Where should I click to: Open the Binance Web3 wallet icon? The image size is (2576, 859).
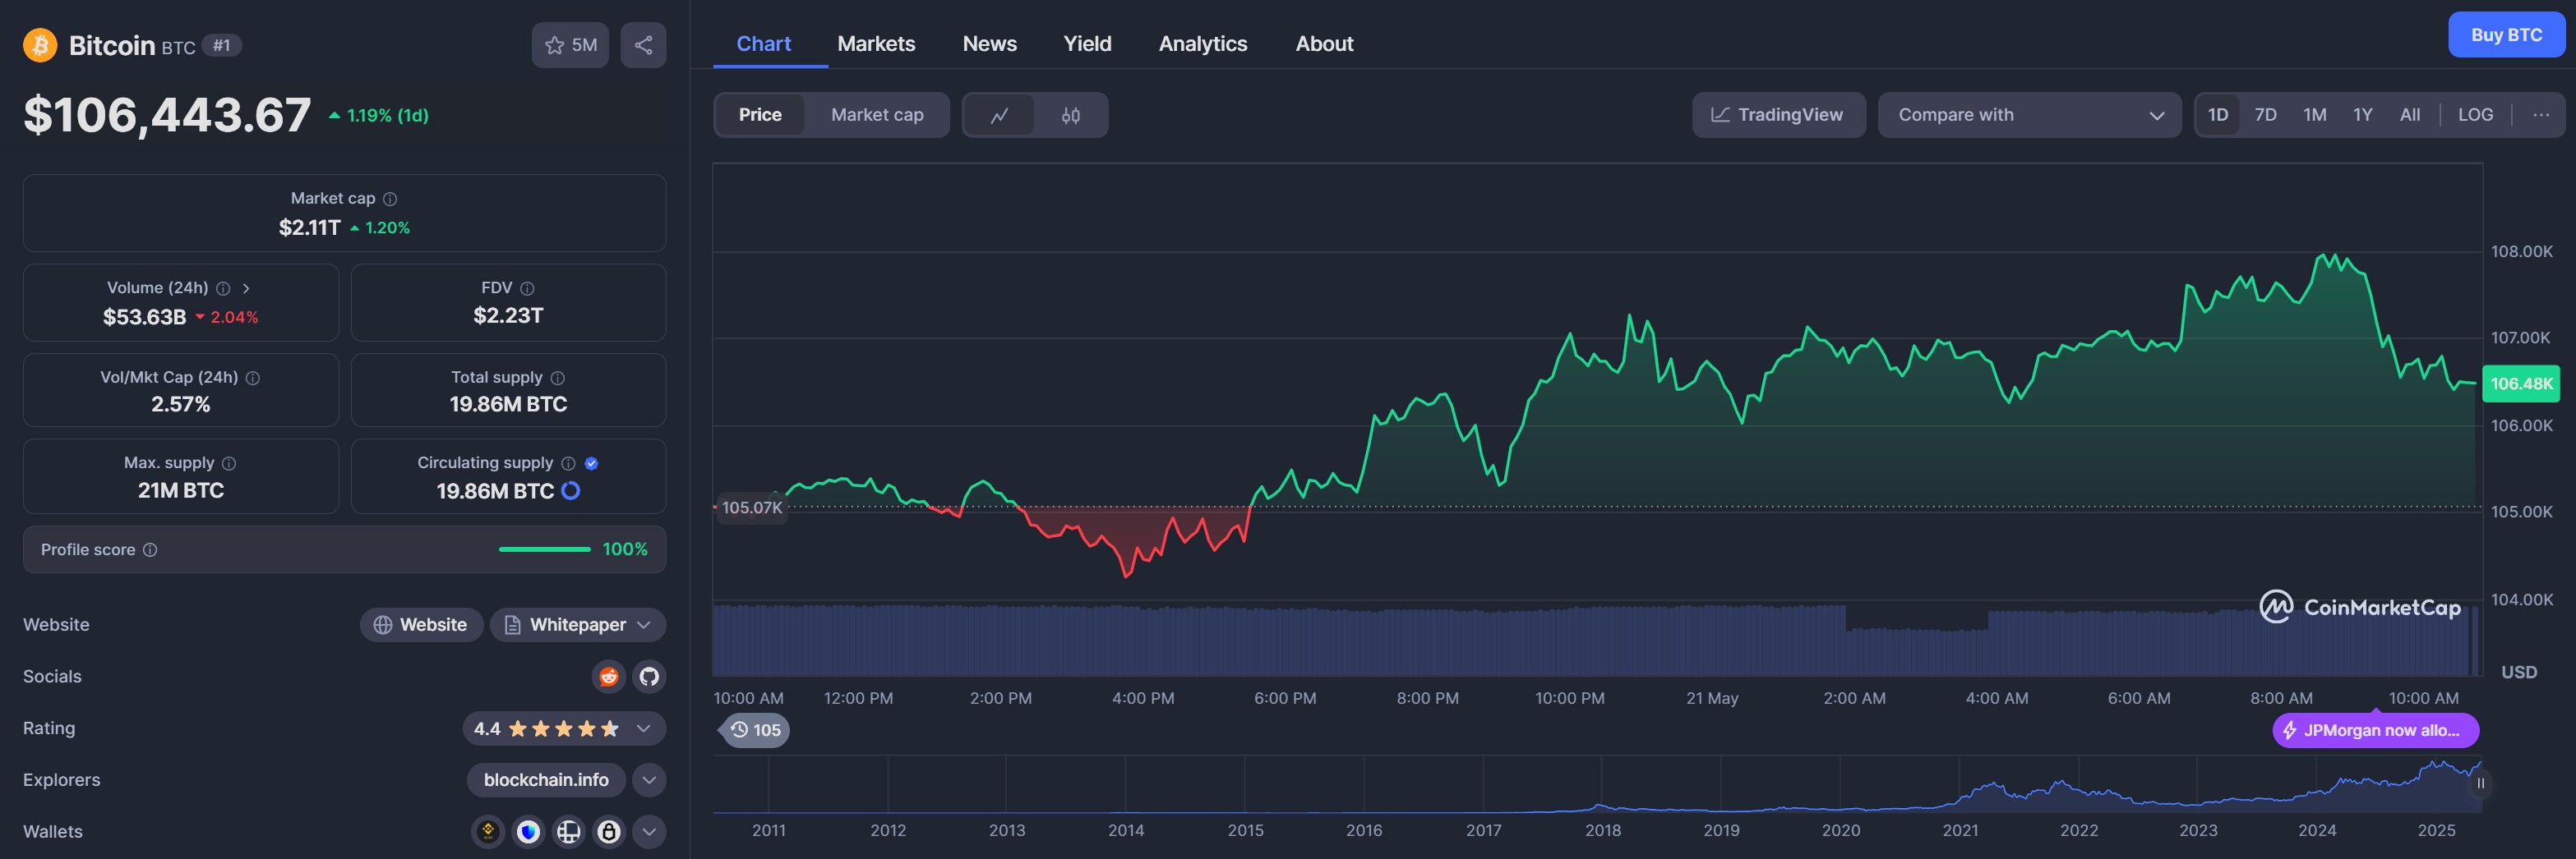point(488,831)
